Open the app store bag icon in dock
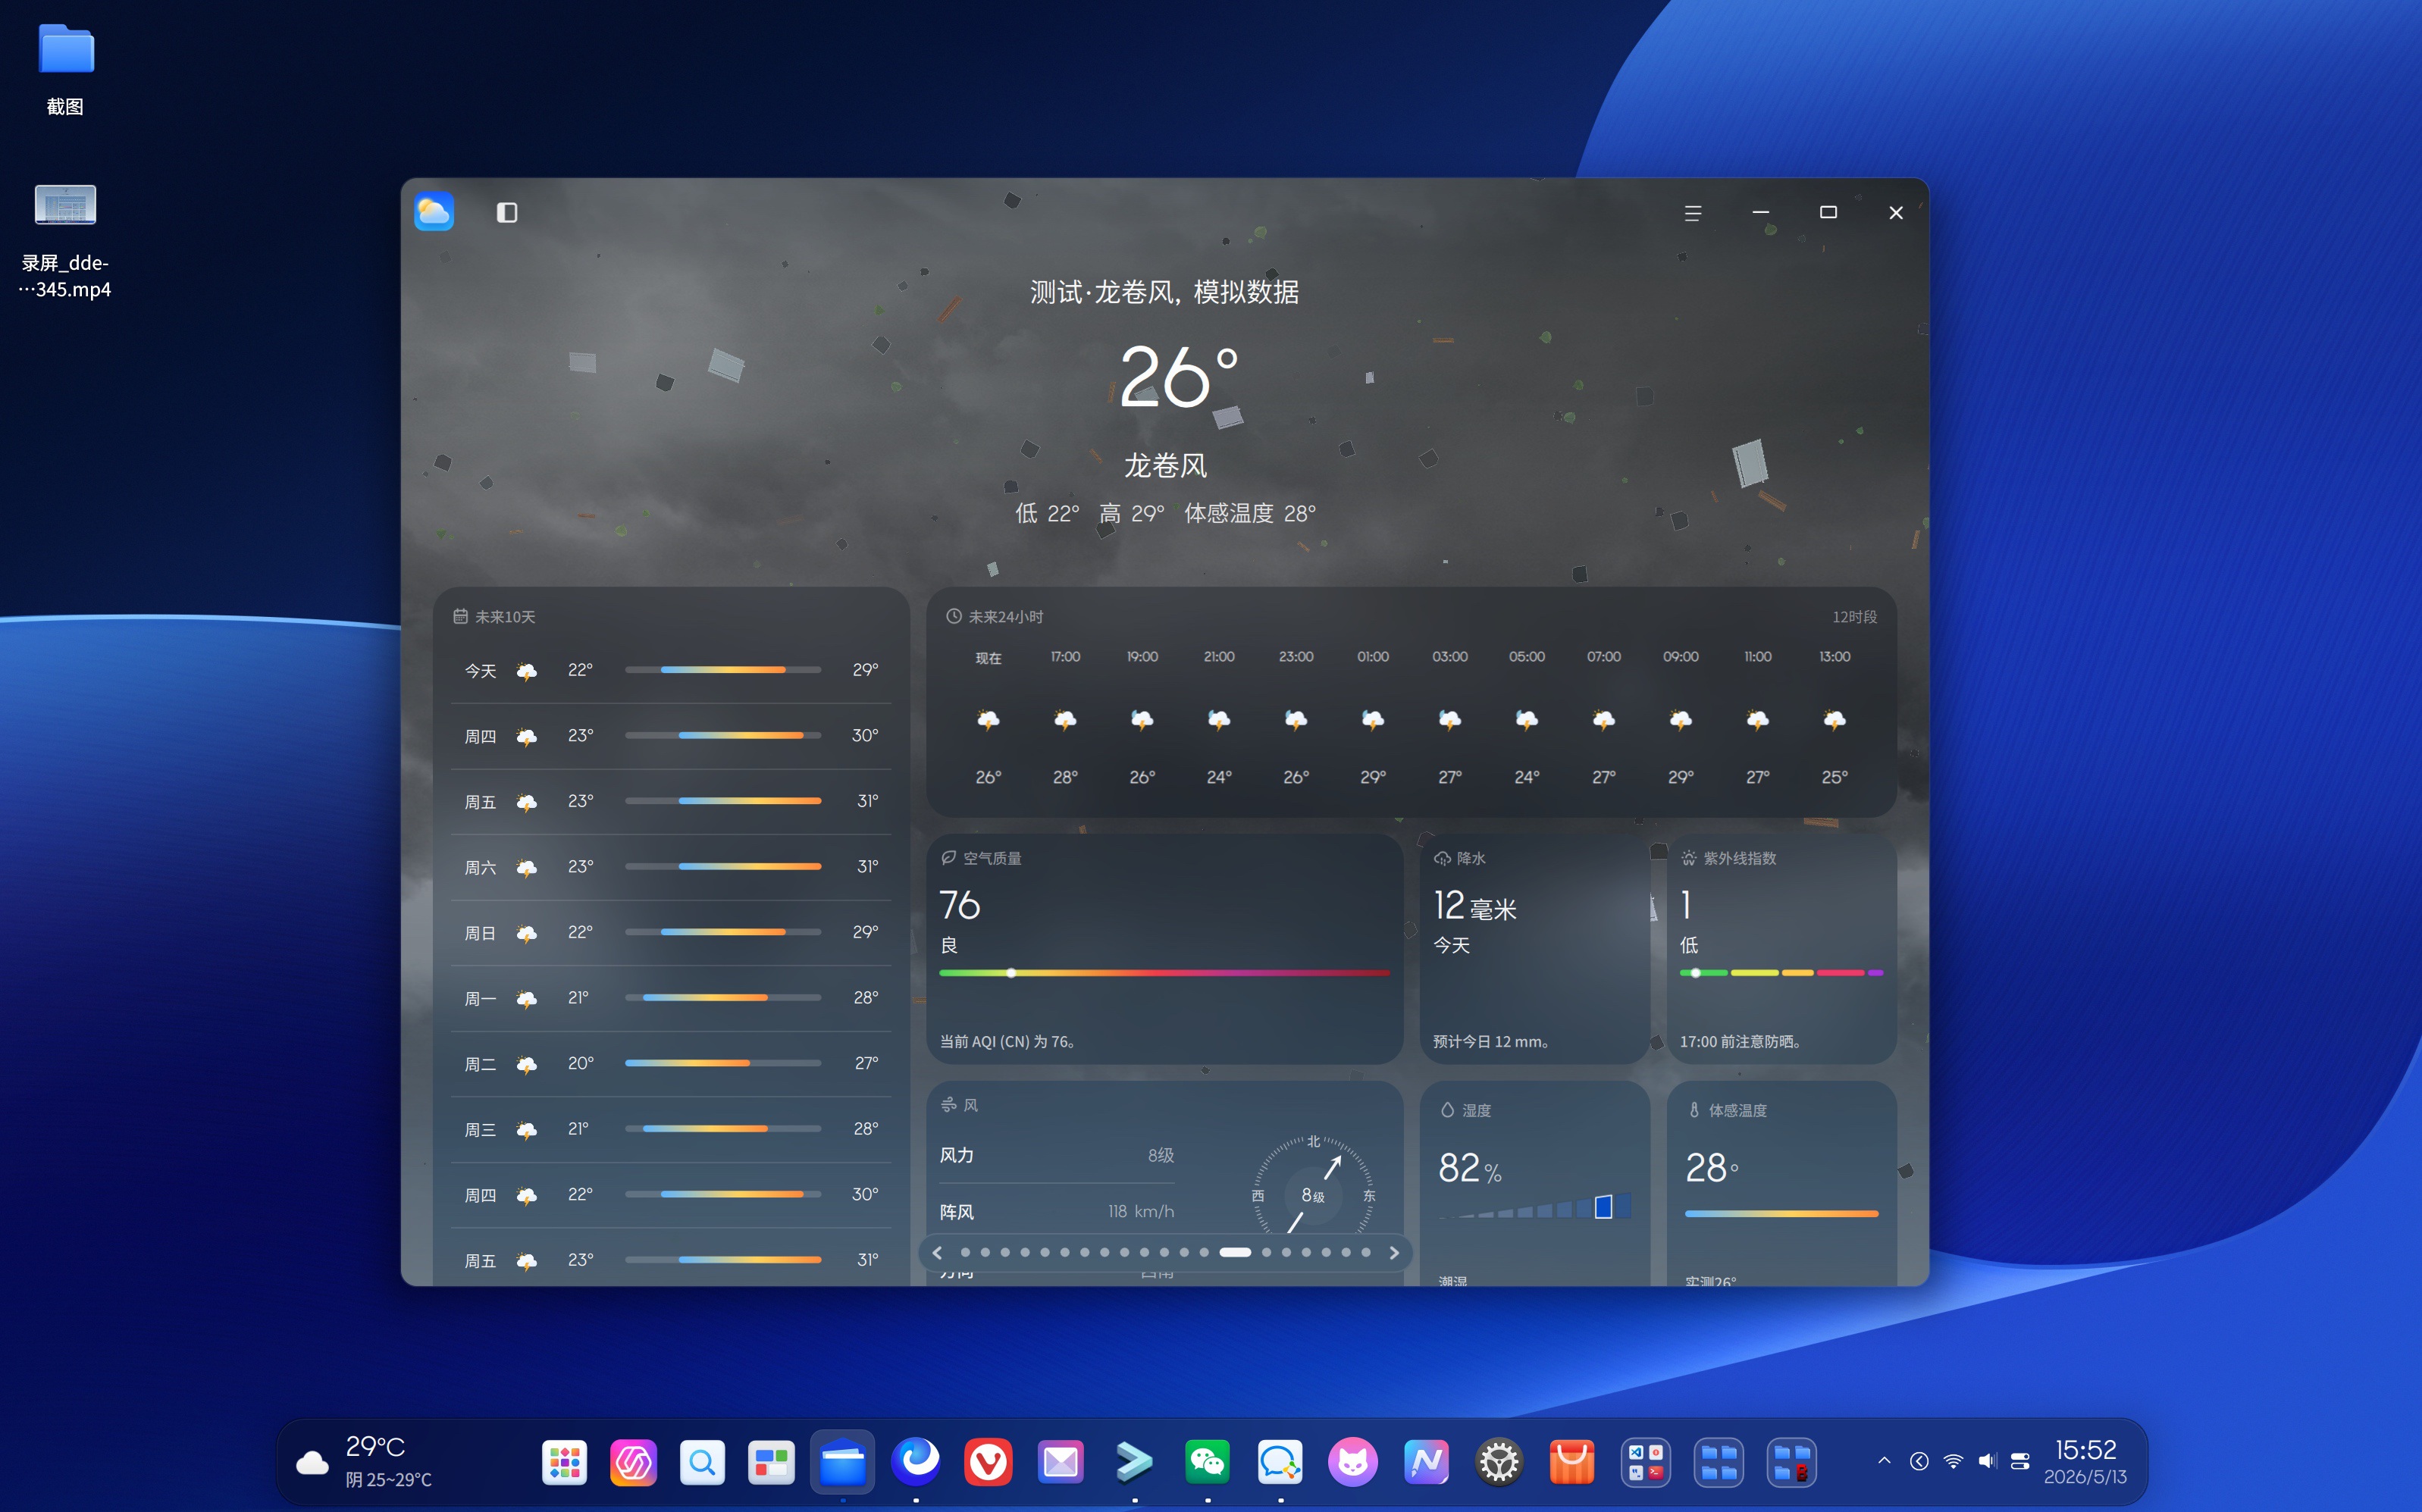Screen dimensions: 2422x1512 (1572, 1462)
